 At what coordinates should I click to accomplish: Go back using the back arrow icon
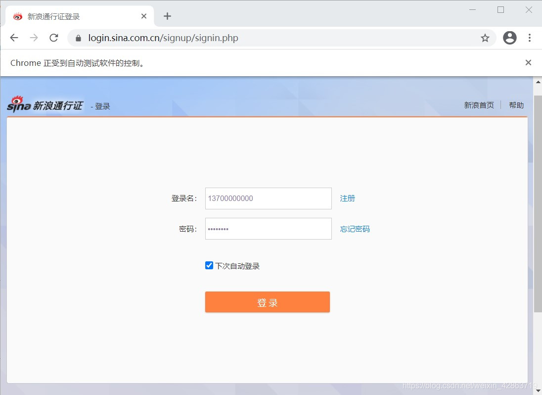[x=13, y=38]
